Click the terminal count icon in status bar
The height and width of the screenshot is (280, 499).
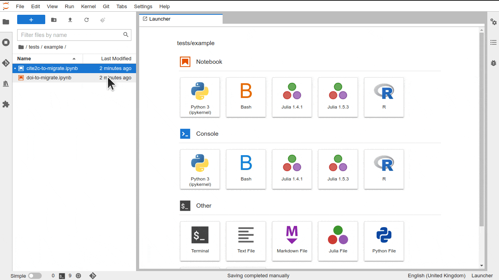pyautogui.click(x=62, y=276)
